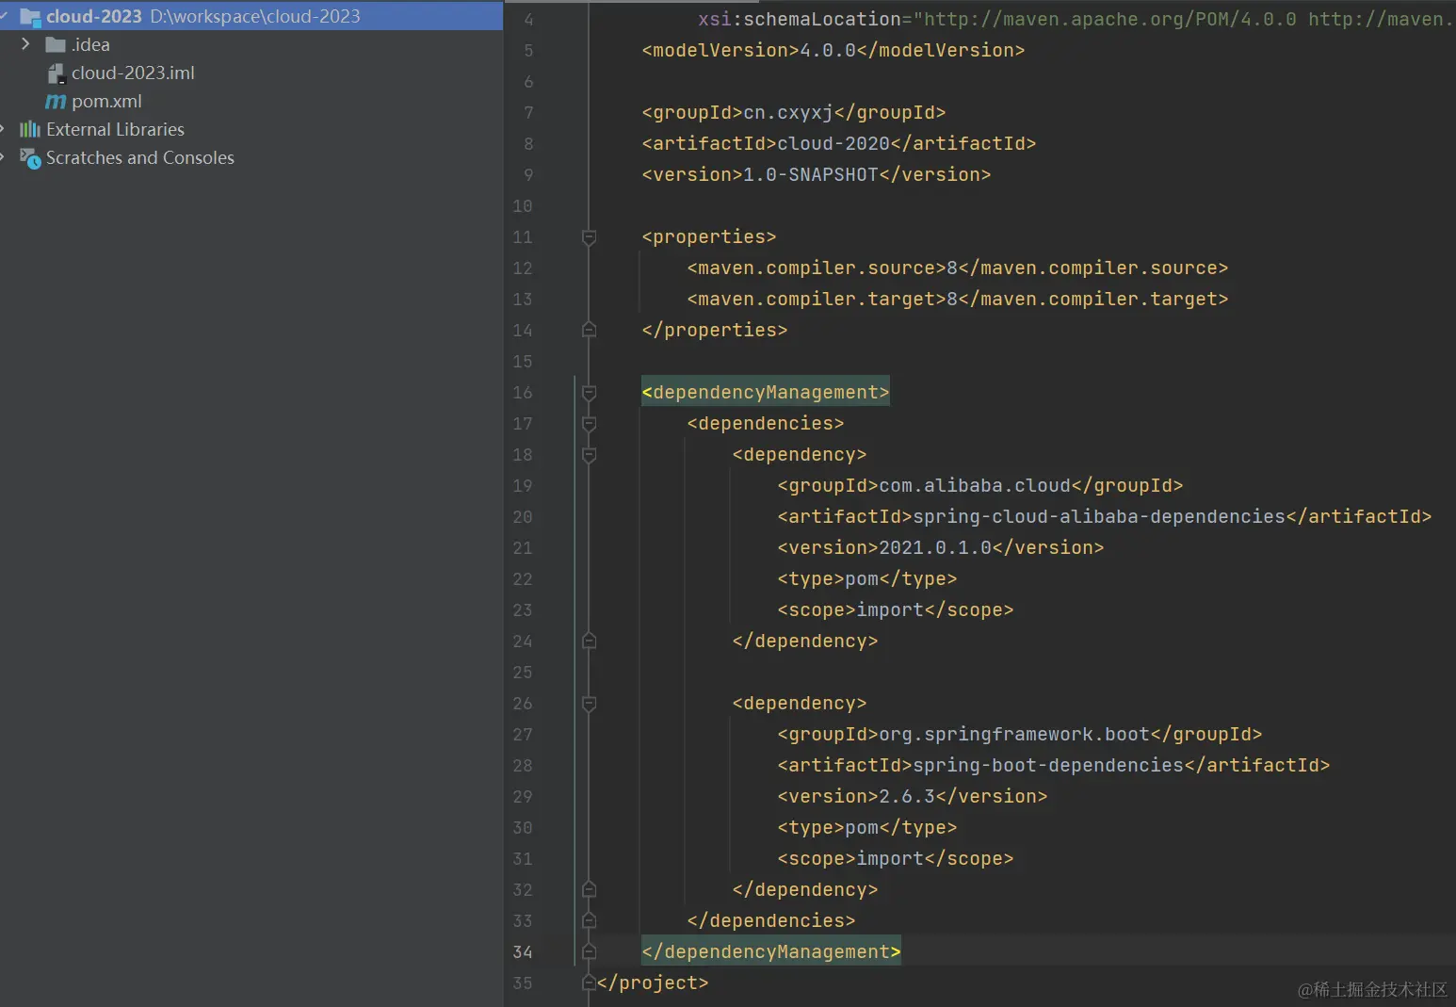Click line number 34 in the gutter
1456x1007 pixels.
523,952
